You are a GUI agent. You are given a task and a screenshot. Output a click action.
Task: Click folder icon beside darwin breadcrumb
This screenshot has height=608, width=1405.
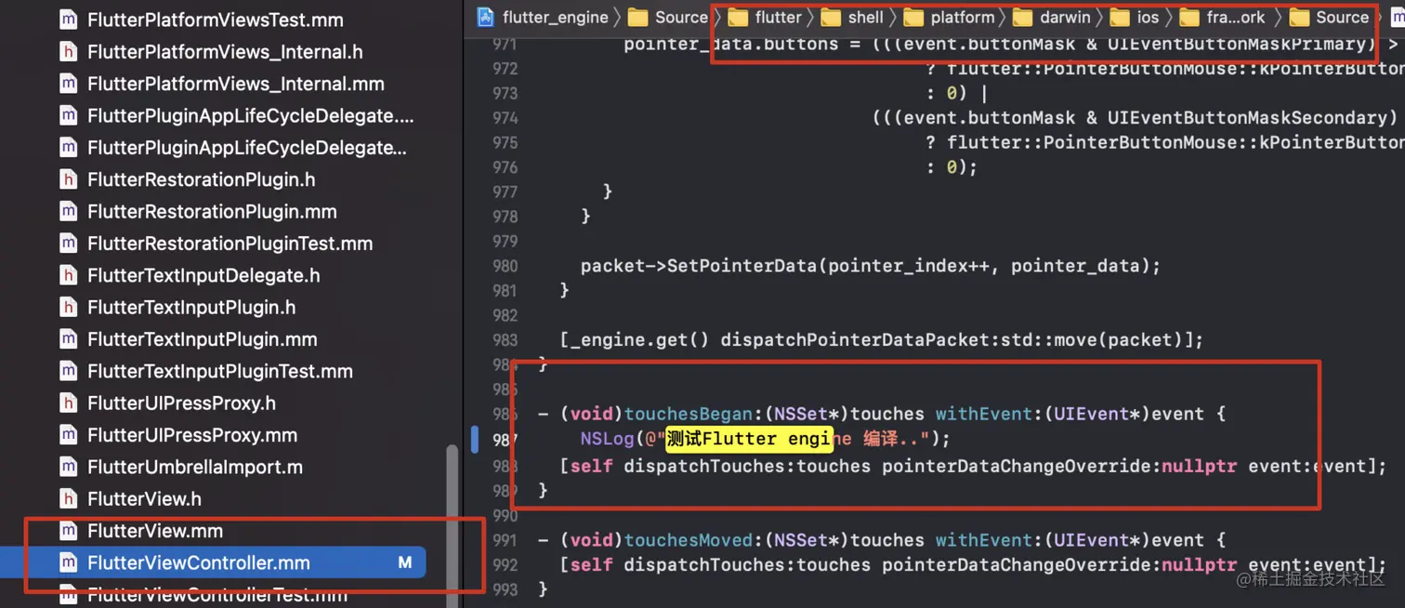point(1022,17)
